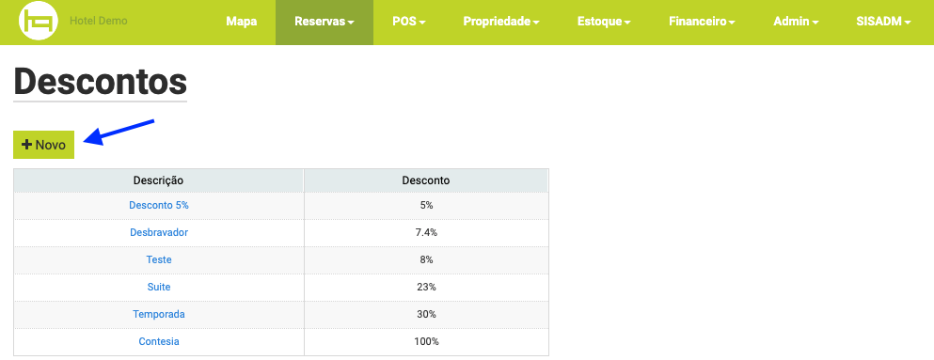Select the Teste discount entry
This screenshot has width=934, height=360.
tap(158, 260)
